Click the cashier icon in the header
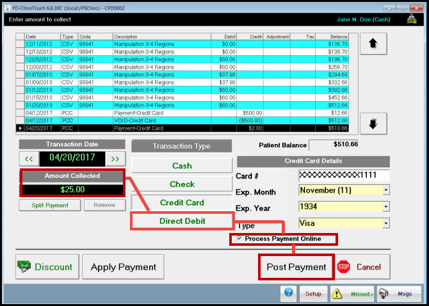The height and width of the screenshot is (306, 429). (x=412, y=19)
